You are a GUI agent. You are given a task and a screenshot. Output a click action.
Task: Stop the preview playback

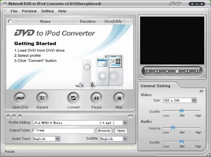(x=177, y=71)
